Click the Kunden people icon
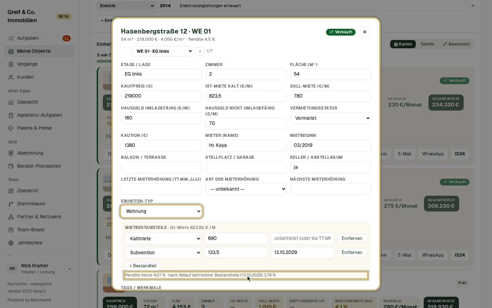The image size is (492, 308). (11, 77)
